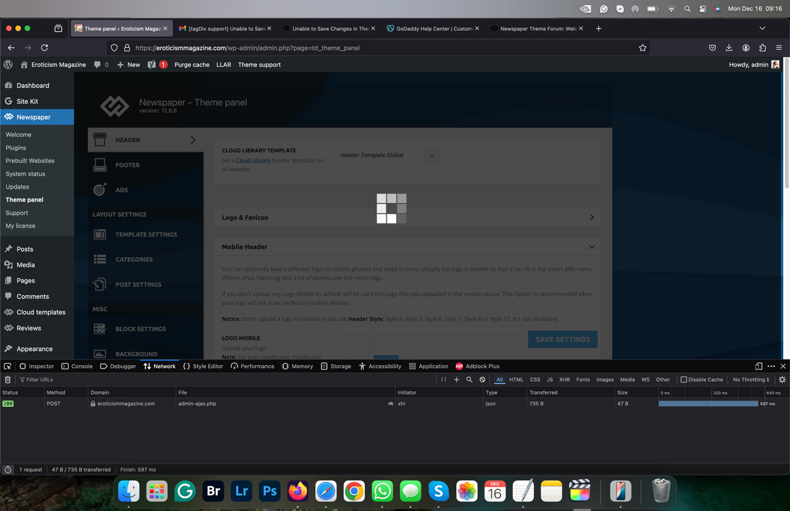Open System status in Newspaper menu

coord(25,174)
